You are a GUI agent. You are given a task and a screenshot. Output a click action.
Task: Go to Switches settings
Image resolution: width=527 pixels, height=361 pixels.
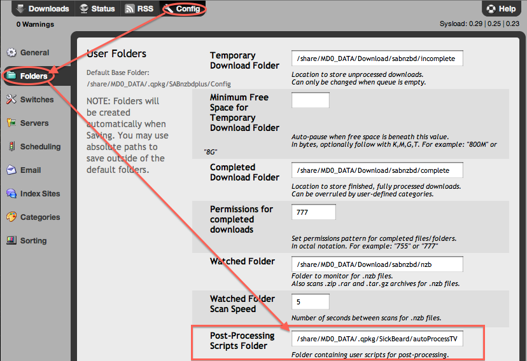click(x=30, y=100)
